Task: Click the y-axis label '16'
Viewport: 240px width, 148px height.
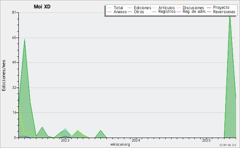Action: point(14,112)
